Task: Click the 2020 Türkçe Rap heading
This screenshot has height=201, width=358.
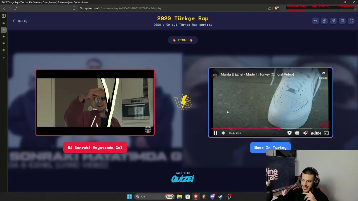Action: (183, 18)
